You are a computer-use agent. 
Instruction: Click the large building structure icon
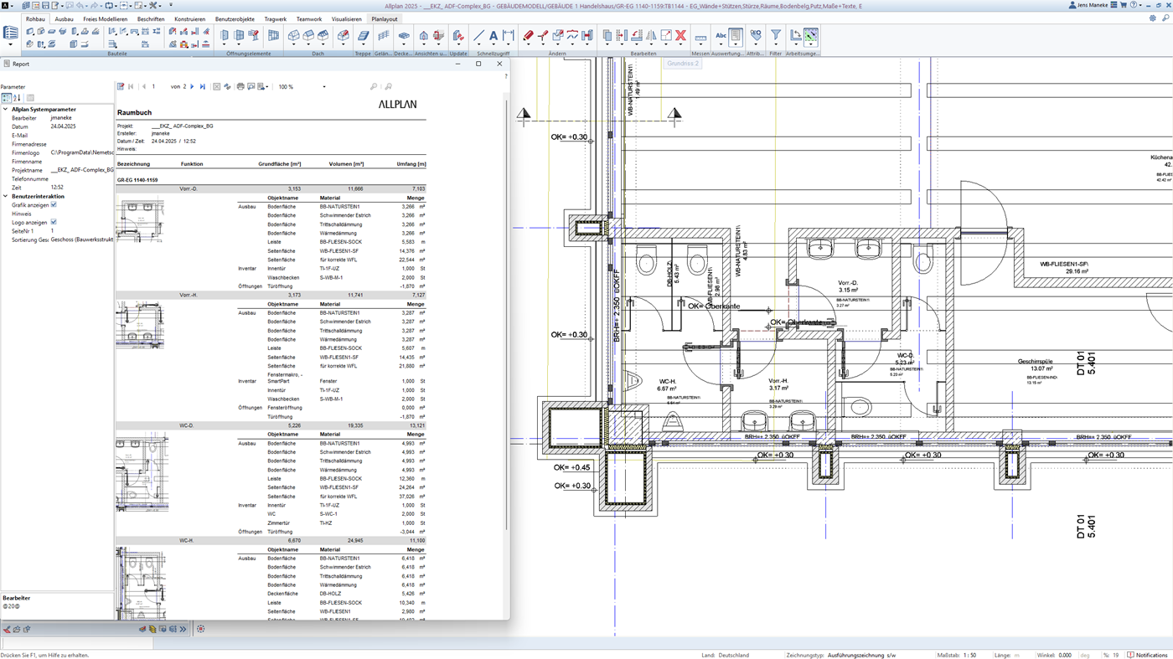click(x=11, y=33)
